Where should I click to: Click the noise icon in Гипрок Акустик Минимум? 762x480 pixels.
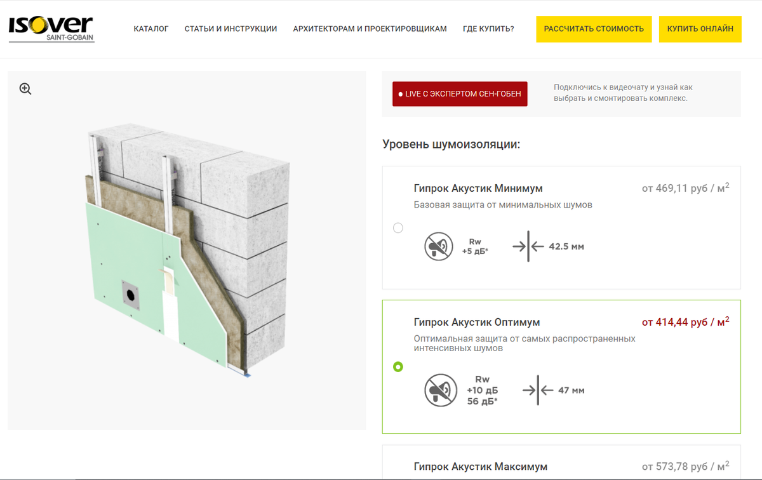tap(438, 246)
